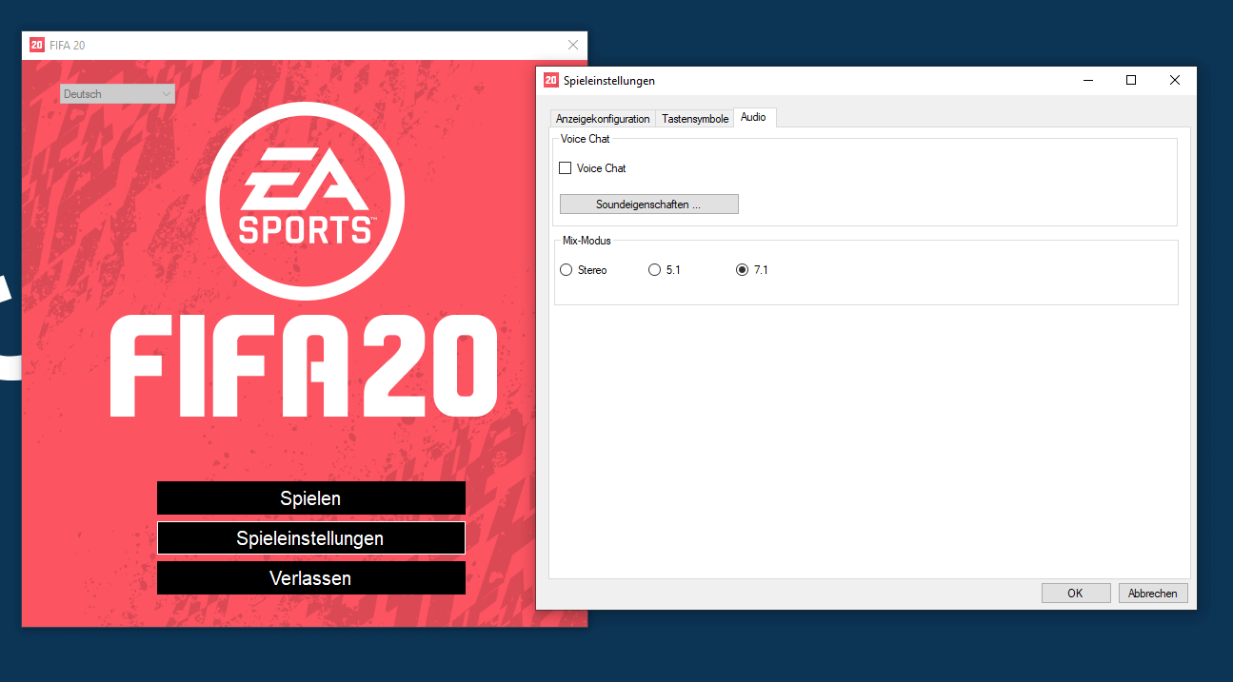The height and width of the screenshot is (682, 1233).
Task: Open Spieleinstellungen from the launcher
Action: 310,538
